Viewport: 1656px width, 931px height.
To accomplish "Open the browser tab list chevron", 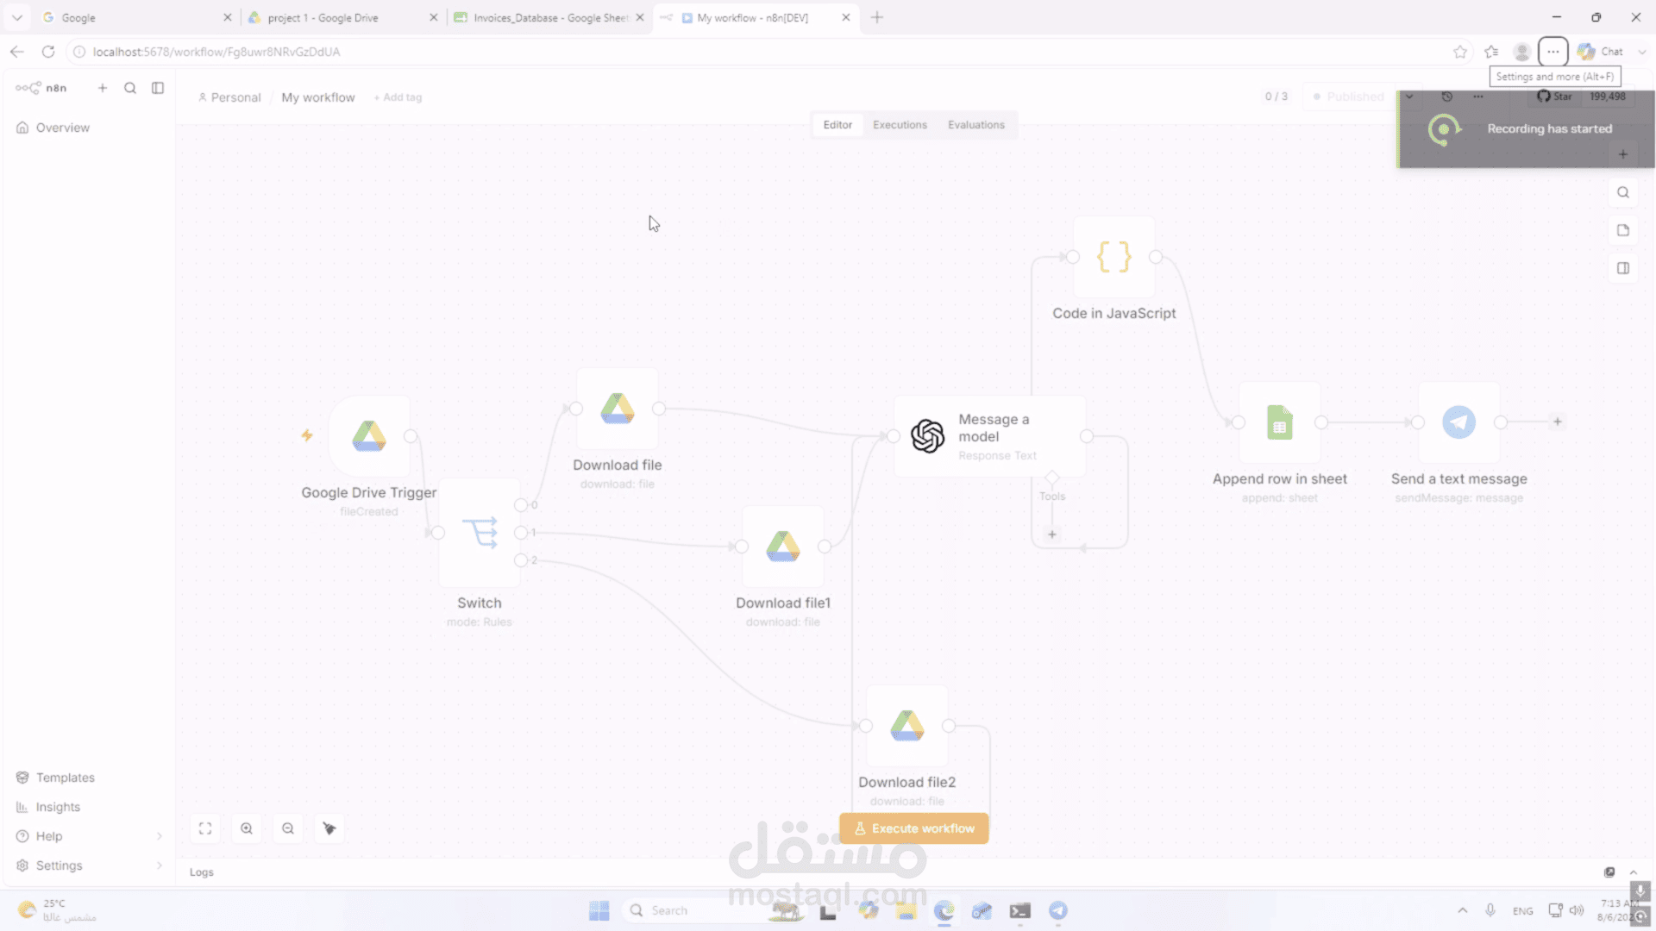I will click(x=16, y=17).
